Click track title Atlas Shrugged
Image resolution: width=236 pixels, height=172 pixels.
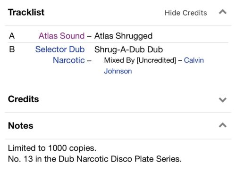pyautogui.click(x=123, y=36)
